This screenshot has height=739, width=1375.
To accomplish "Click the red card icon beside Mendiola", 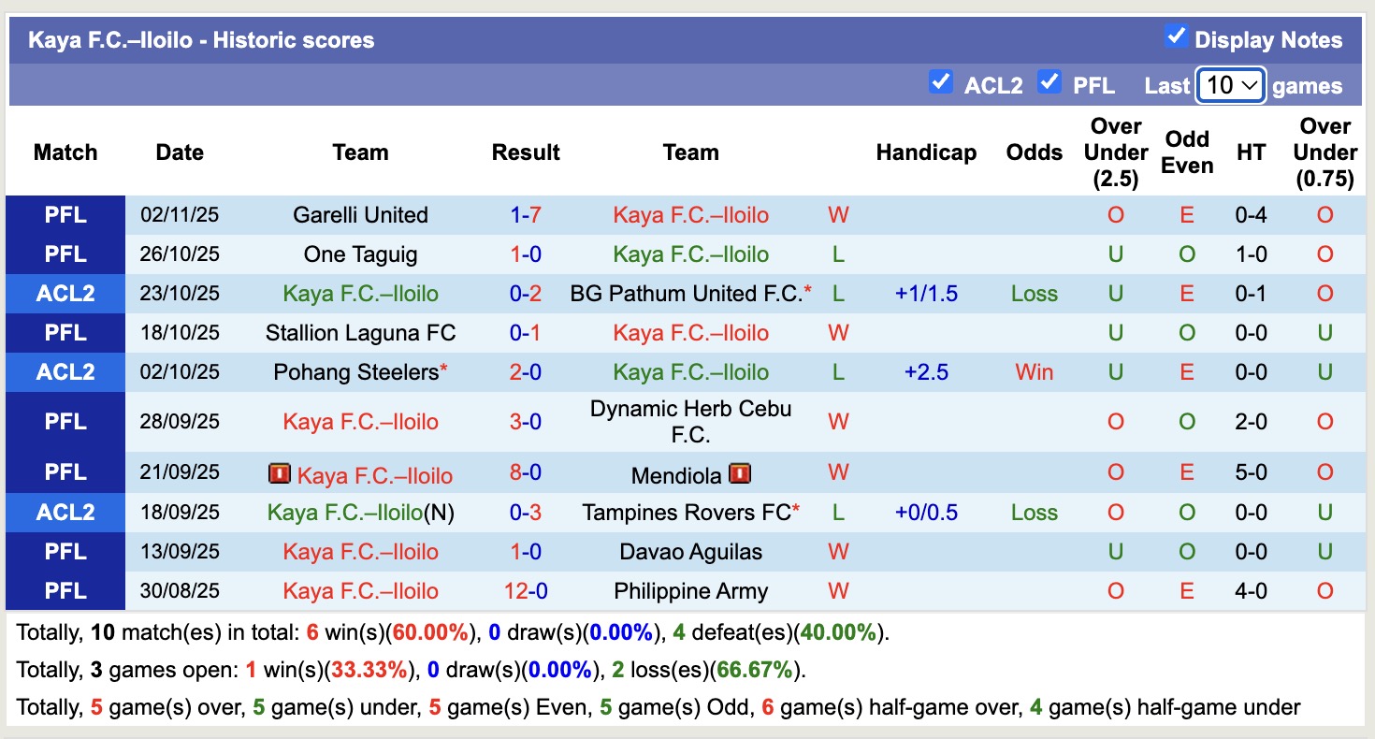I will tap(739, 474).
